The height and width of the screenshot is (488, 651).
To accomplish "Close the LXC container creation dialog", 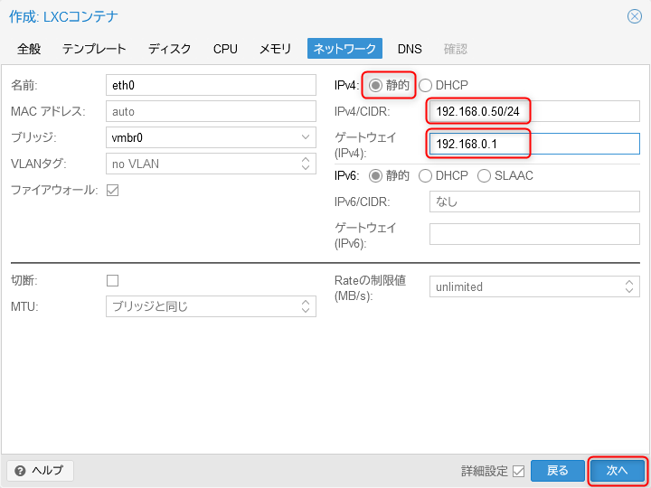I will click(x=634, y=16).
